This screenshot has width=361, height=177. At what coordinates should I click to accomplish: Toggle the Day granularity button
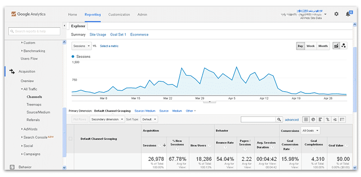(301, 46)
